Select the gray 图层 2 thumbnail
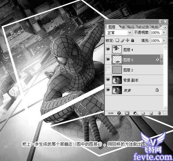The width and height of the screenshot is (173, 161). [117, 70]
